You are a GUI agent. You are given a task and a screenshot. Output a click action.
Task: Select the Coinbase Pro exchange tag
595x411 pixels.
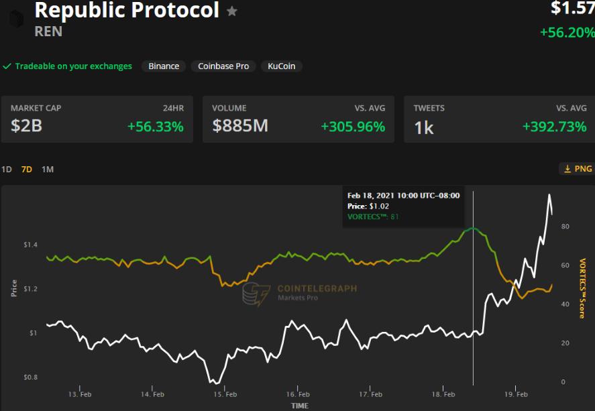coord(222,66)
